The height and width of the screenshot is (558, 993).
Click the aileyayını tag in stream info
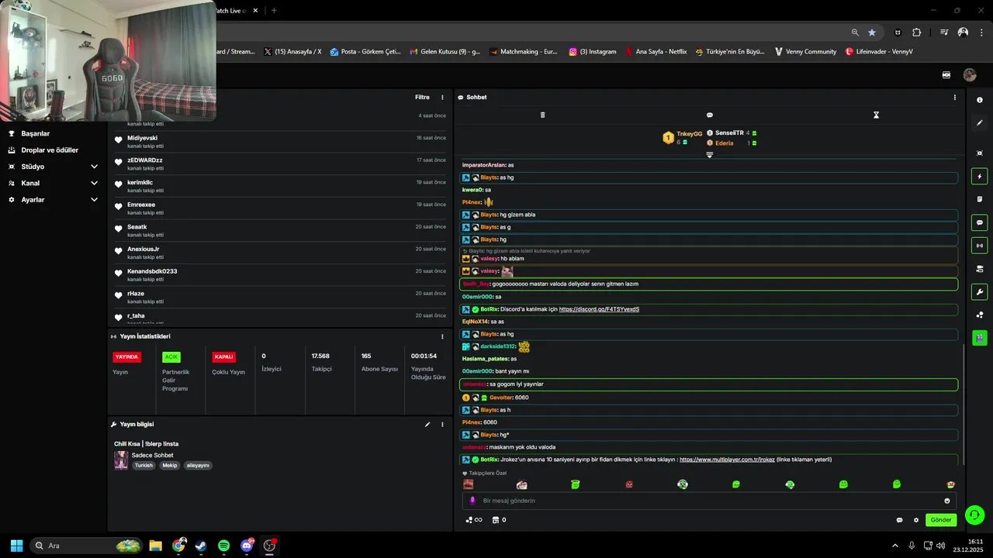tap(198, 466)
